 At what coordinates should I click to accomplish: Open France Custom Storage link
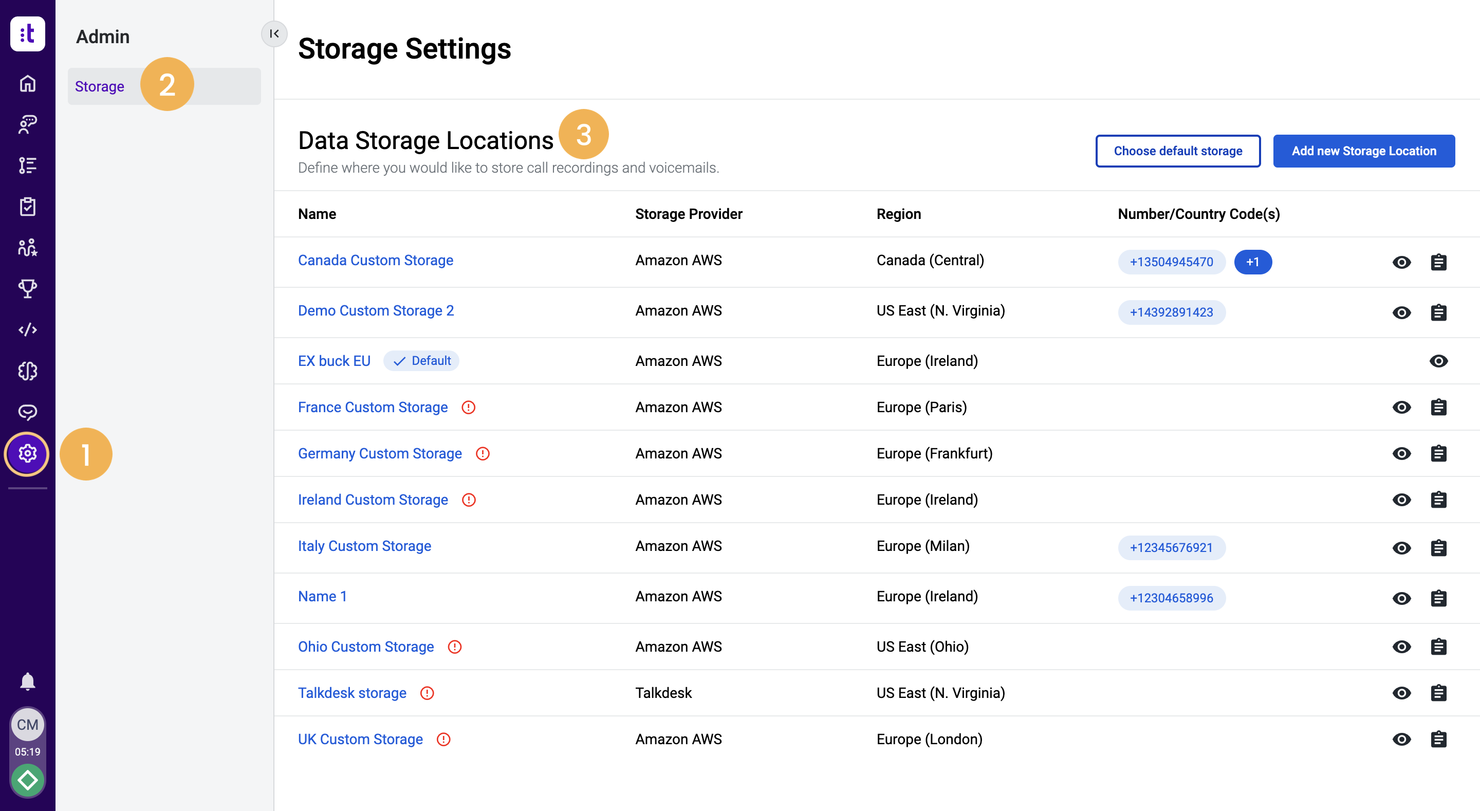pyautogui.click(x=373, y=408)
